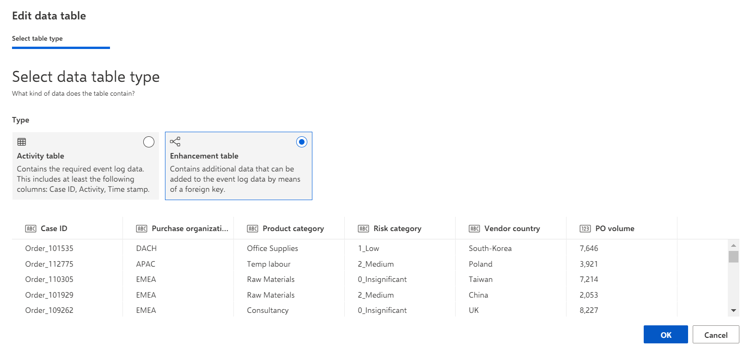Click the 1_Low risk category cell
Image resolution: width=750 pixels, height=354 pixels.
368,249
